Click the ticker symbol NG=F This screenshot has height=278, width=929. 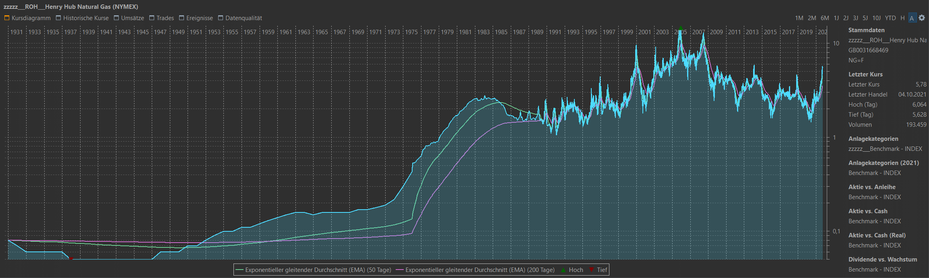pos(856,60)
